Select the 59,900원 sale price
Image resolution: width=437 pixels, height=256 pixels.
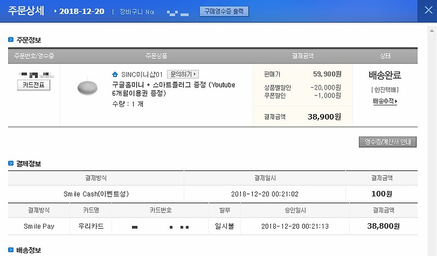327,74
